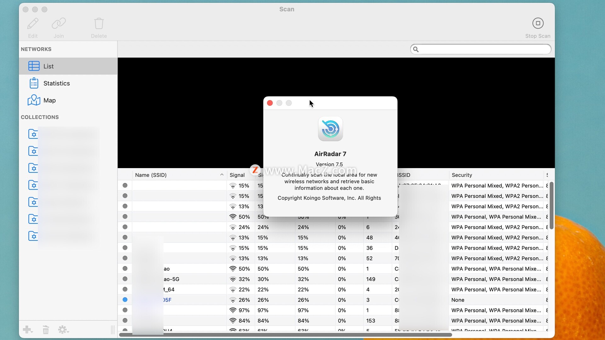The height and width of the screenshot is (340, 605).
Task: Open the Map view
Action: click(x=68, y=100)
